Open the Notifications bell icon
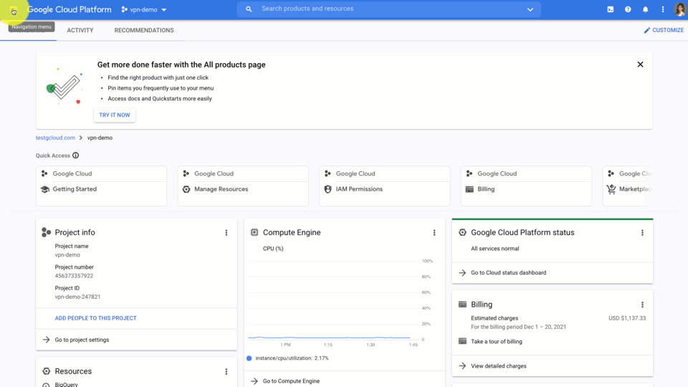The height and width of the screenshot is (387, 688). (x=645, y=10)
